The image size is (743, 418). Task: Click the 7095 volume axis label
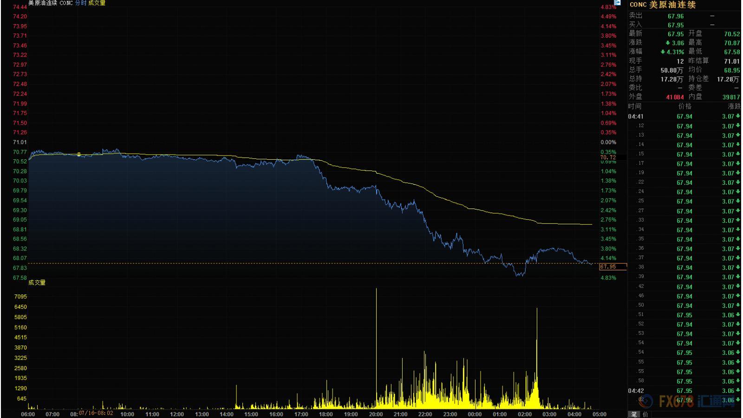click(x=20, y=296)
